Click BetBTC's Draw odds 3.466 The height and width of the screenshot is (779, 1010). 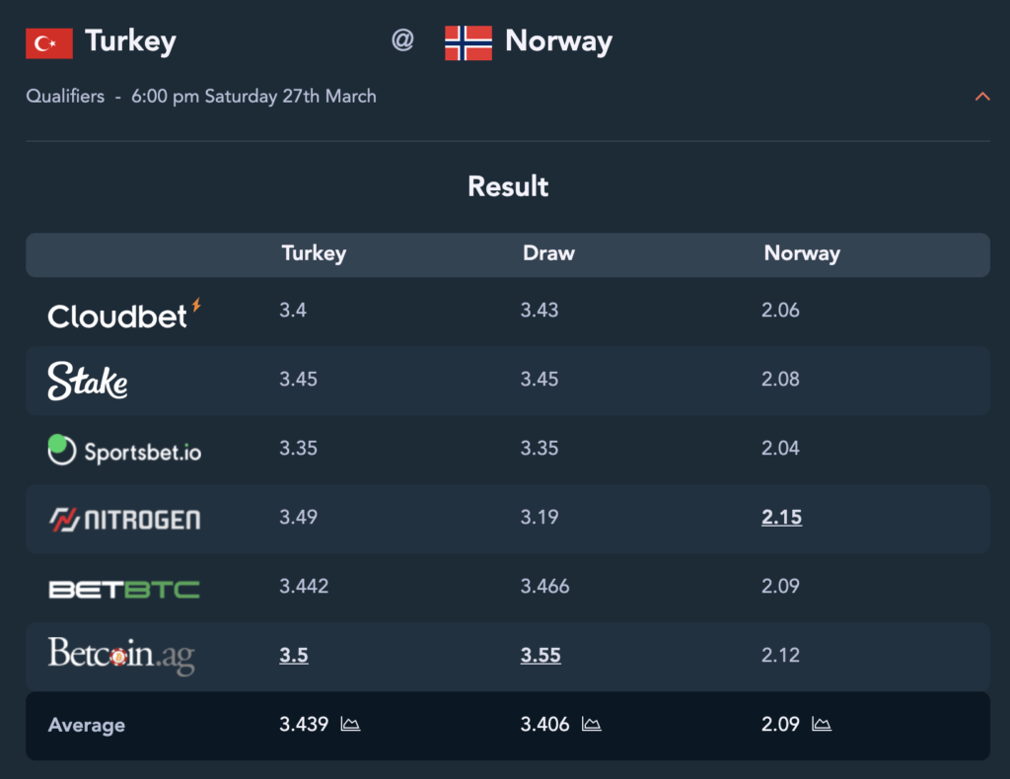[x=544, y=587]
